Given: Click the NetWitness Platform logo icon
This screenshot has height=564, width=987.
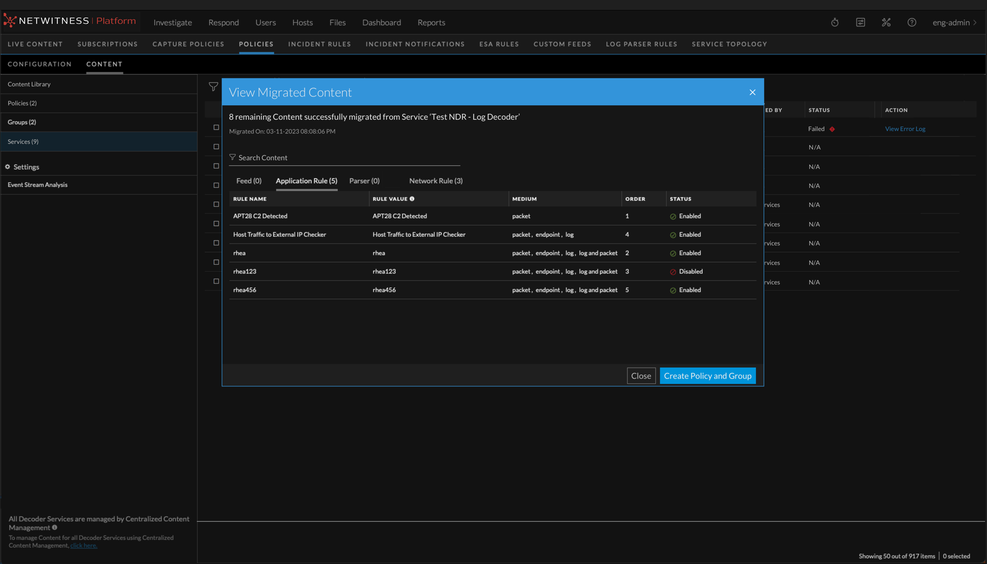Looking at the screenshot, I should 10,22.
